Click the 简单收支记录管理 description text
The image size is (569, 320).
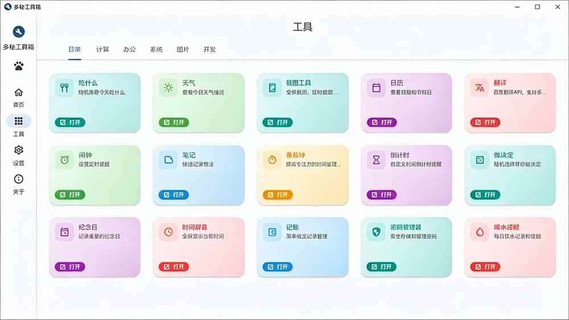click(x=307, y=236)
